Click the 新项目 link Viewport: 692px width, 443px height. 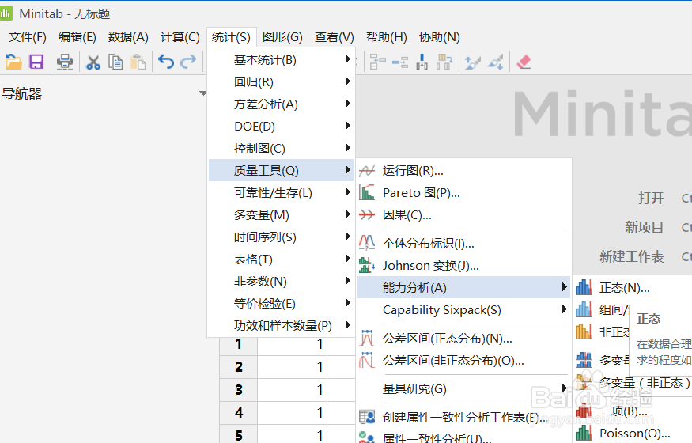[x=645, y=227]
